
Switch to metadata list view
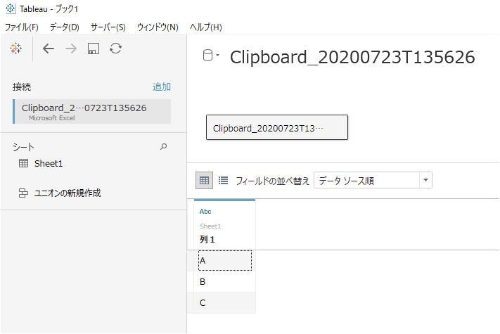click(223, 181)
